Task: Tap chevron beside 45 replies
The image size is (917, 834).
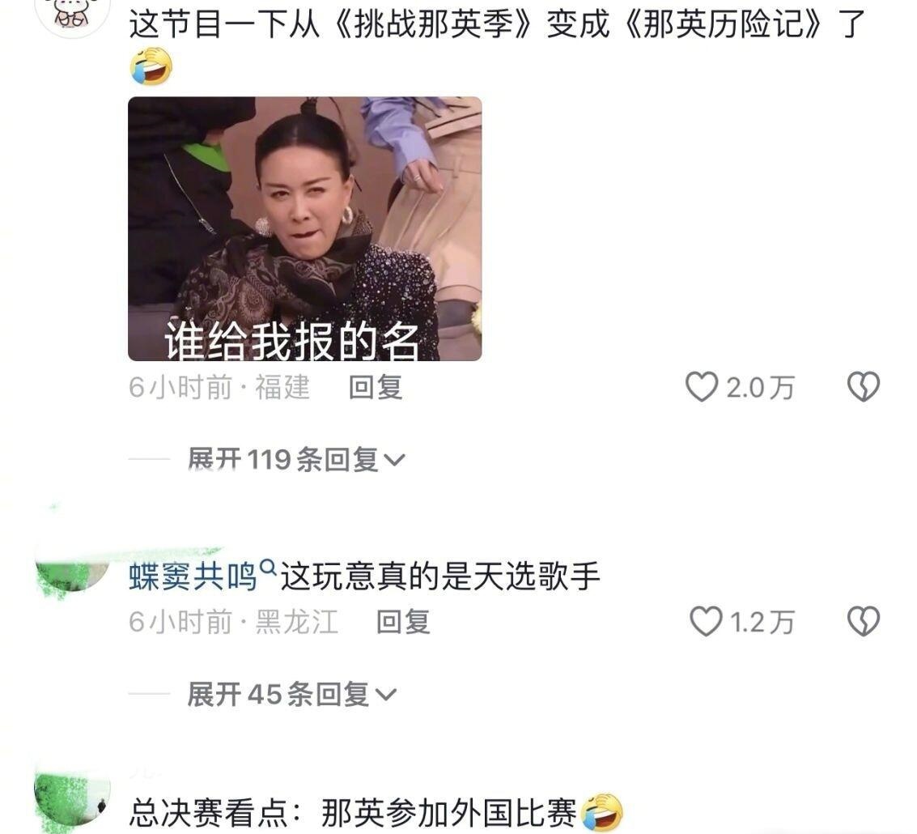Action: pyautogui.click(x=386, y=696)
